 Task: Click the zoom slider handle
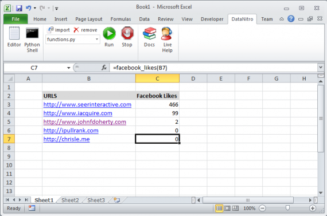(x=287, y=208)
